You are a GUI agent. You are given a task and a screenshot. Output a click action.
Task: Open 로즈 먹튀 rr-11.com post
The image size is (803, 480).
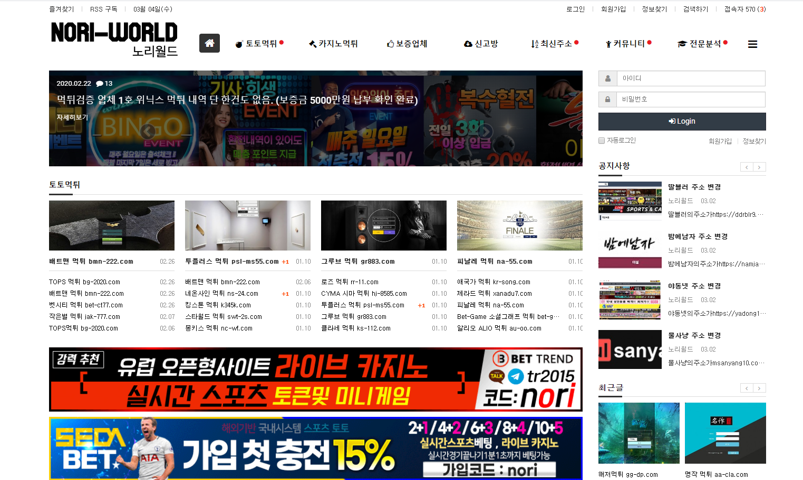[350, 282]
